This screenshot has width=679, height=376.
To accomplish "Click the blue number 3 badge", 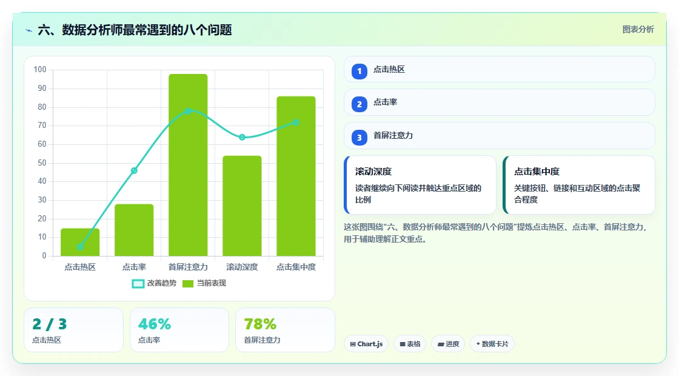I will tap(360, 137).
